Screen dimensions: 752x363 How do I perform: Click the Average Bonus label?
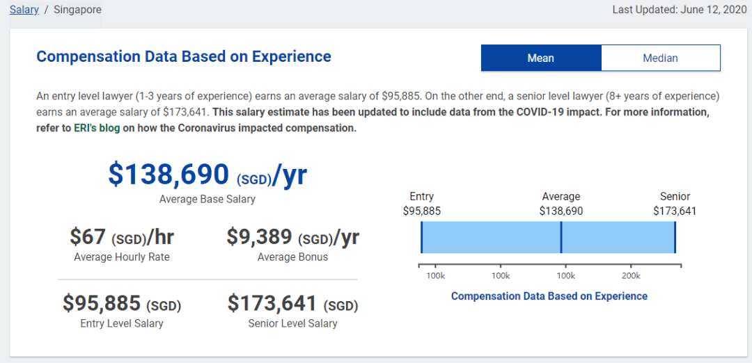point(292,257)
